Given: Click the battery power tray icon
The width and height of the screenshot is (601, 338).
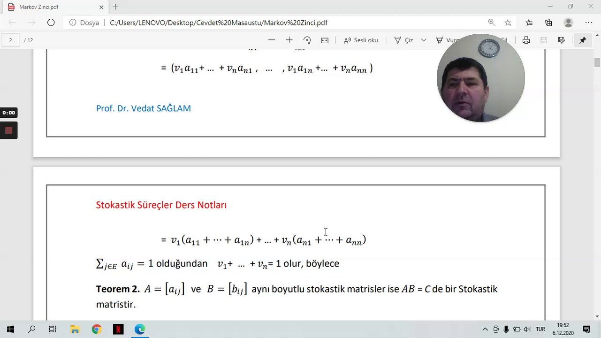Looking at the screenshot, I should click(x=517, y=329).
